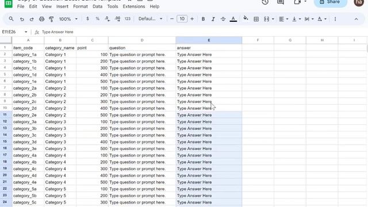Open the font family dropdown

click(150, 19)
